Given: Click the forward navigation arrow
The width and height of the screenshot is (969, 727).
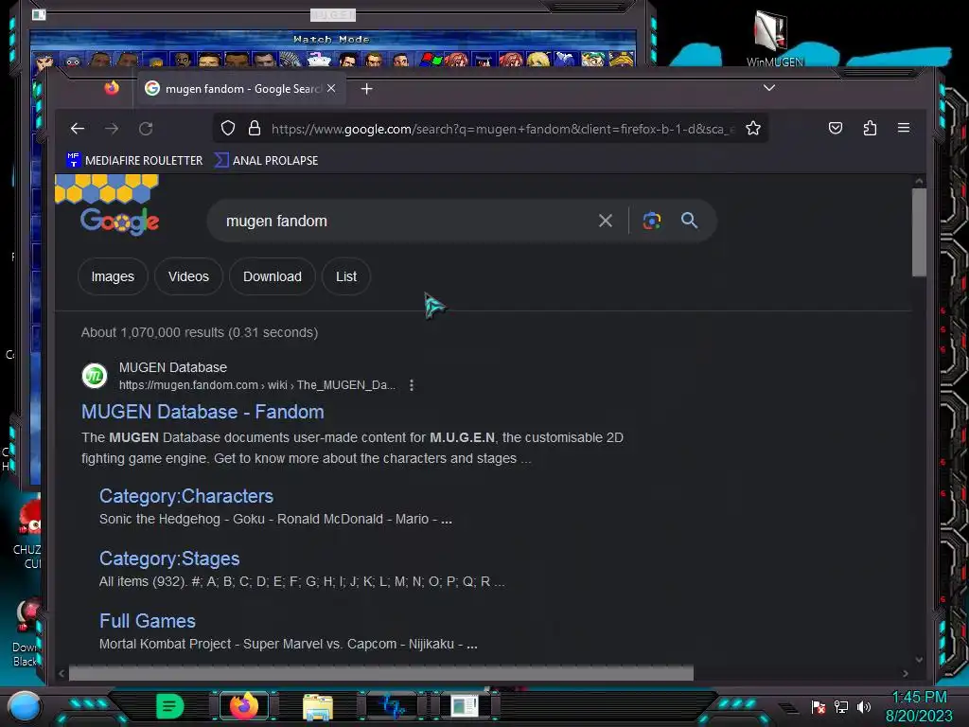Looking at the screenshot, I should point(112,129).
